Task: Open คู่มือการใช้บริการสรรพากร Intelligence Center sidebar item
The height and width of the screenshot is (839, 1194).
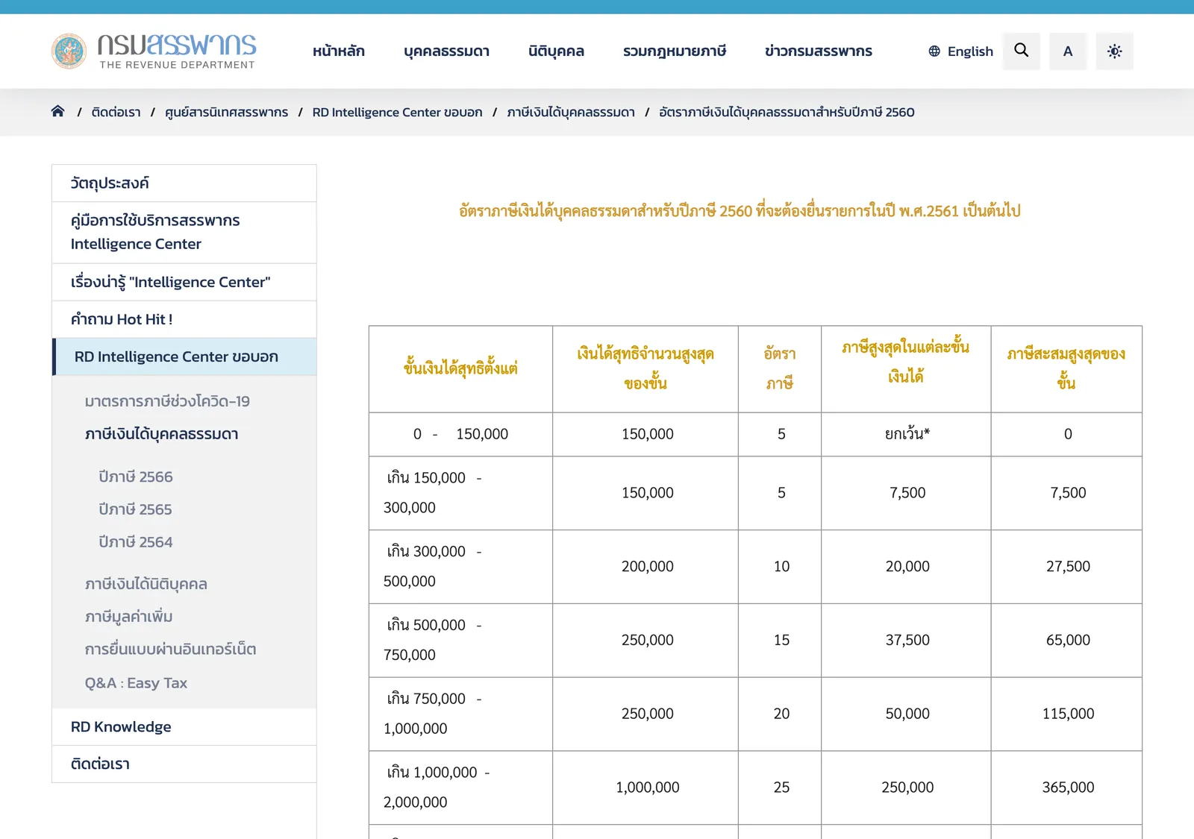Action: pos(184,232)
